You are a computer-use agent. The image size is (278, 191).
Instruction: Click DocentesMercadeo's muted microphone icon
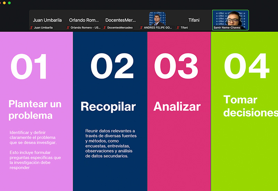pyautogui.click(x=105, y=27)
